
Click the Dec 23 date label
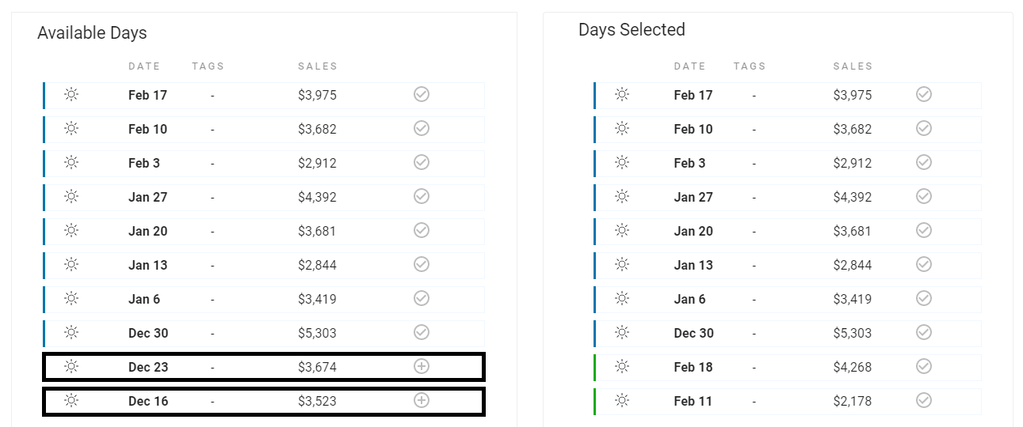pos(148,367)
